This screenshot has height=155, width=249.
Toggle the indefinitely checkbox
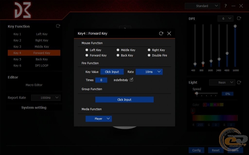(131, 80)
